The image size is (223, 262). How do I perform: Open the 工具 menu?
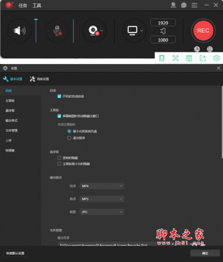pyautogui.click(x=37, y=5)
